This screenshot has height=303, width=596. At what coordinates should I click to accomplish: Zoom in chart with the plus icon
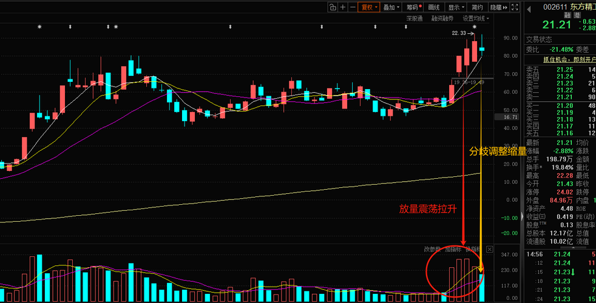click(x=343, y=7)
